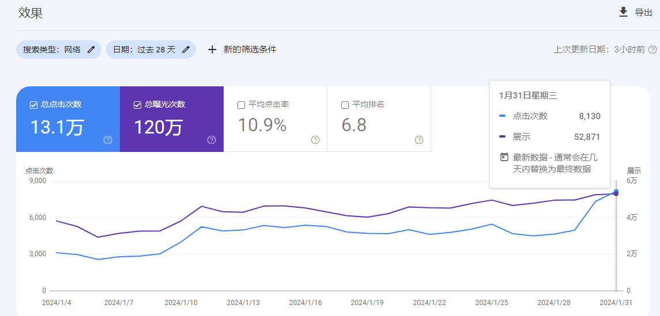Open help icon in 总点击次数 card

coord(108,140)
